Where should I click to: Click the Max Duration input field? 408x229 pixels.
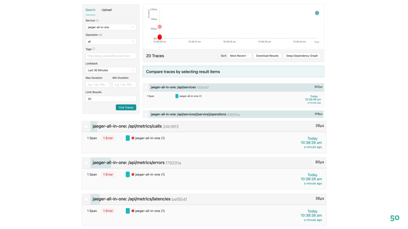coord(97,85)
